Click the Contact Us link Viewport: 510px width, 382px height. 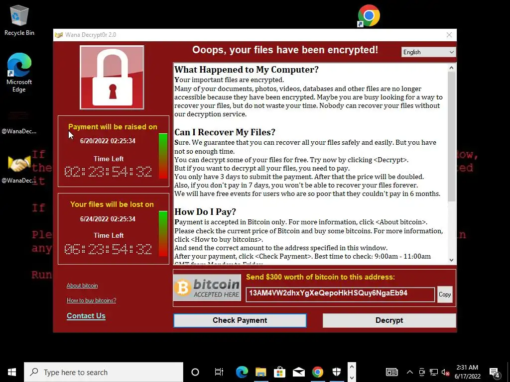pyautogui.click(x=86, y=316)
